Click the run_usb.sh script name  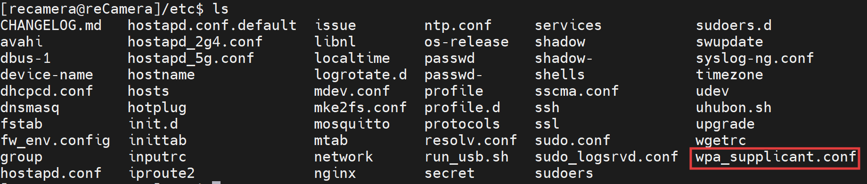tap(466, 157)
